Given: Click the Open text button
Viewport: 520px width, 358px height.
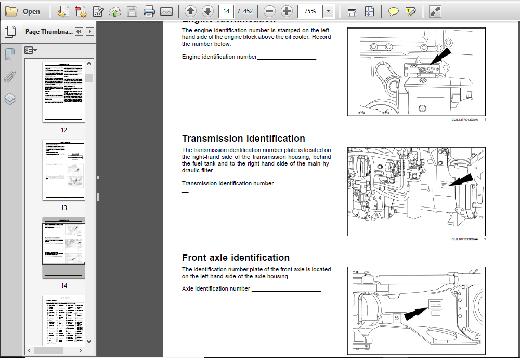Looking at the screenshot, I should point(31,11).
